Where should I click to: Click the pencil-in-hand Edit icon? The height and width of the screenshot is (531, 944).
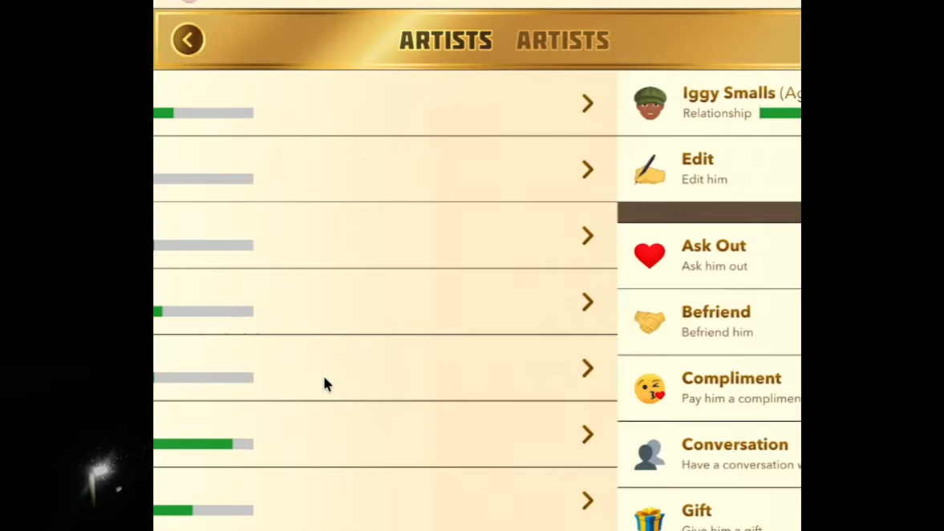click(x=650, y=169)
